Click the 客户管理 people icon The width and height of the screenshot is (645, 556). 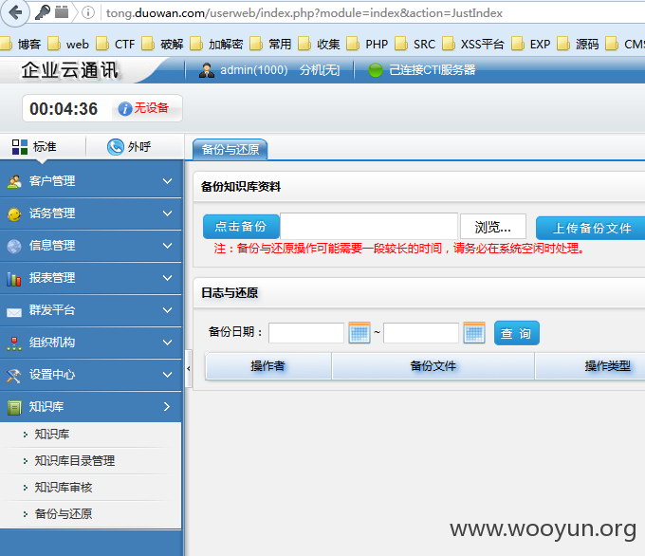click(x=14, y=181)
